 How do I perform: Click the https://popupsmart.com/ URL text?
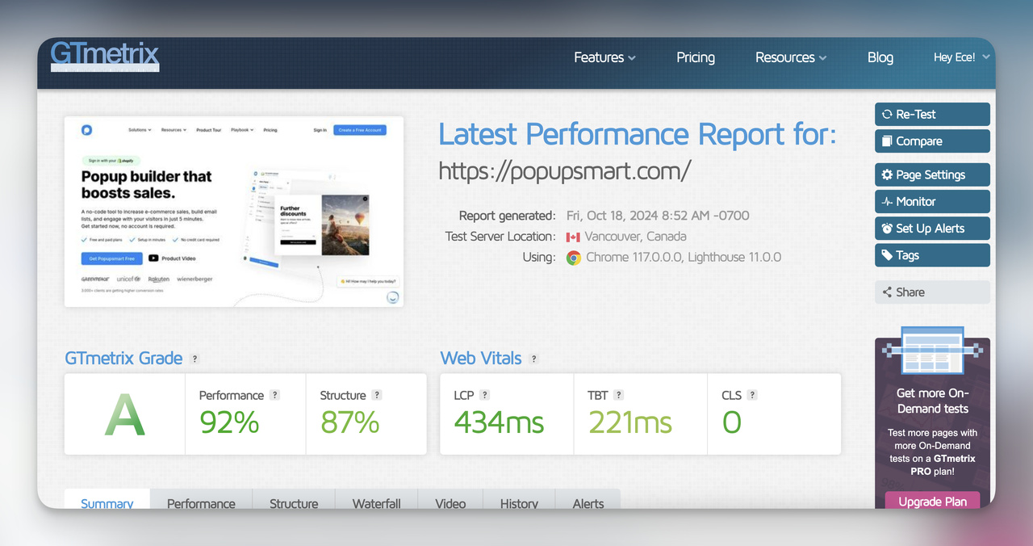(x=565, y=170)
